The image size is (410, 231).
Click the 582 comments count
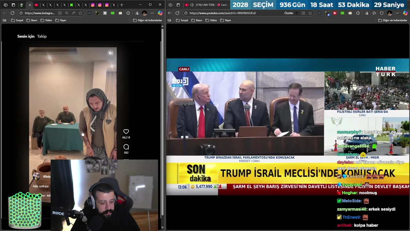tap(126, 153)
